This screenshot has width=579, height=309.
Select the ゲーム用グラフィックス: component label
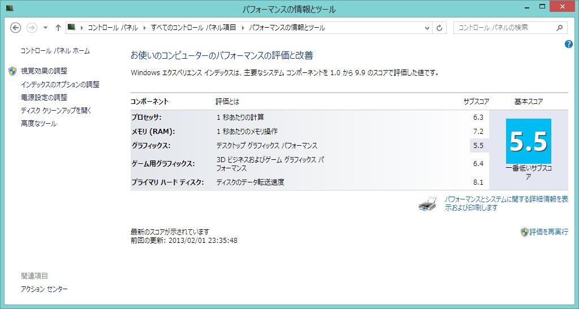[x=163, y=164]
